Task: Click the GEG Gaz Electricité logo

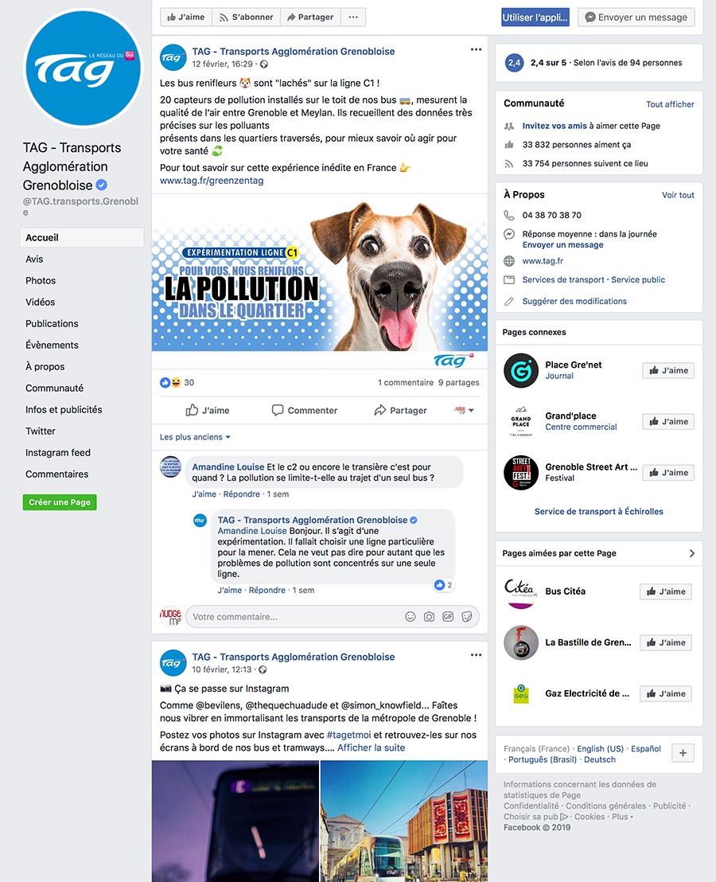Action: click(521, 694)
